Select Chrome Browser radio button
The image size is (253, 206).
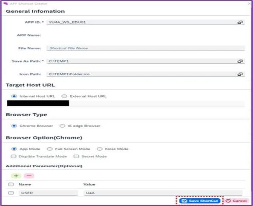pos(14,126)
